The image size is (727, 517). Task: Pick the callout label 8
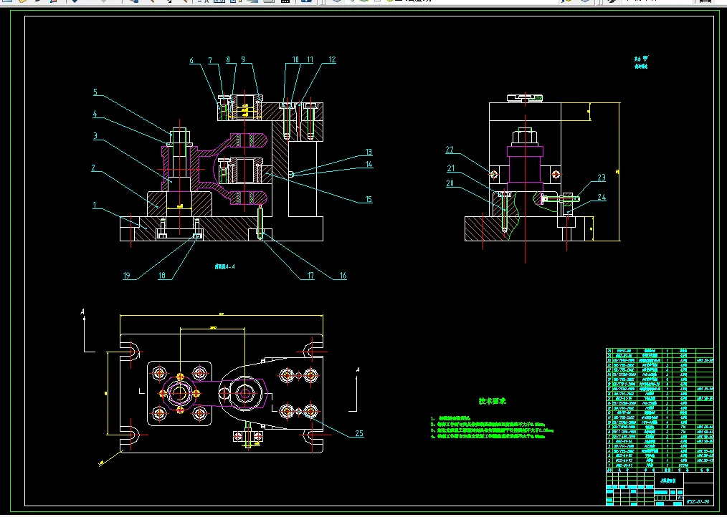click(x=228, y=59)
